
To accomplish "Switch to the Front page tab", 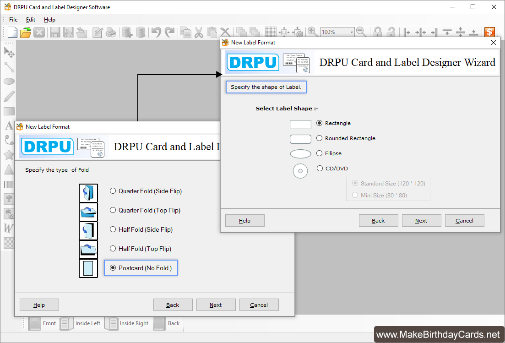I will tap(42, 323).
